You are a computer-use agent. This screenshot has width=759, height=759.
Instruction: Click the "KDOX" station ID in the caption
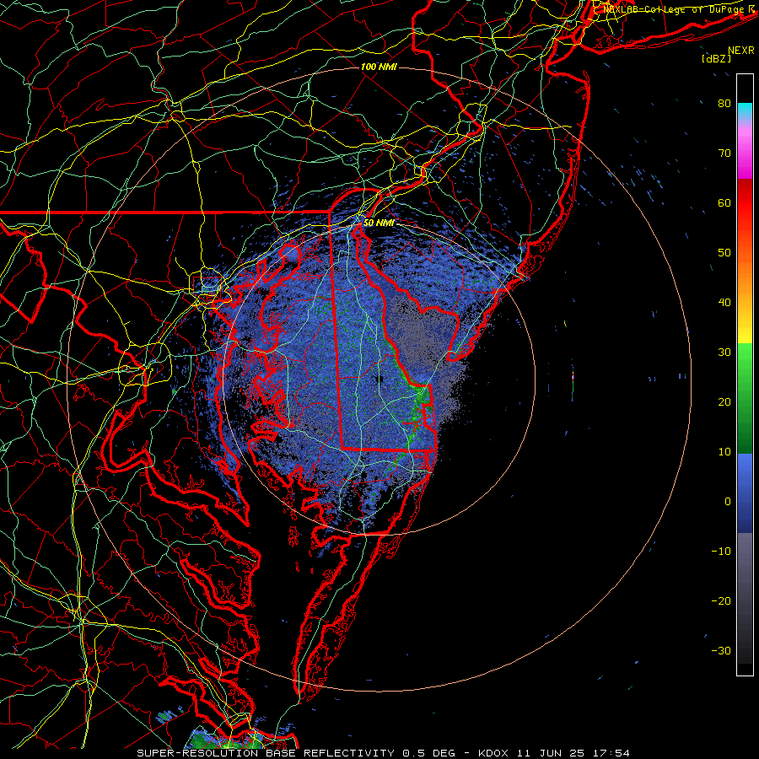click(x=493, y=753)
